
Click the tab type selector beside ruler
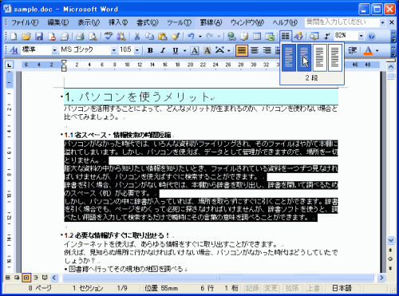10,65
